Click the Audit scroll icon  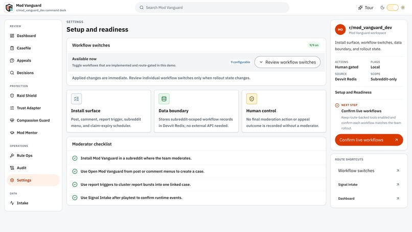(x=12, y=168)
